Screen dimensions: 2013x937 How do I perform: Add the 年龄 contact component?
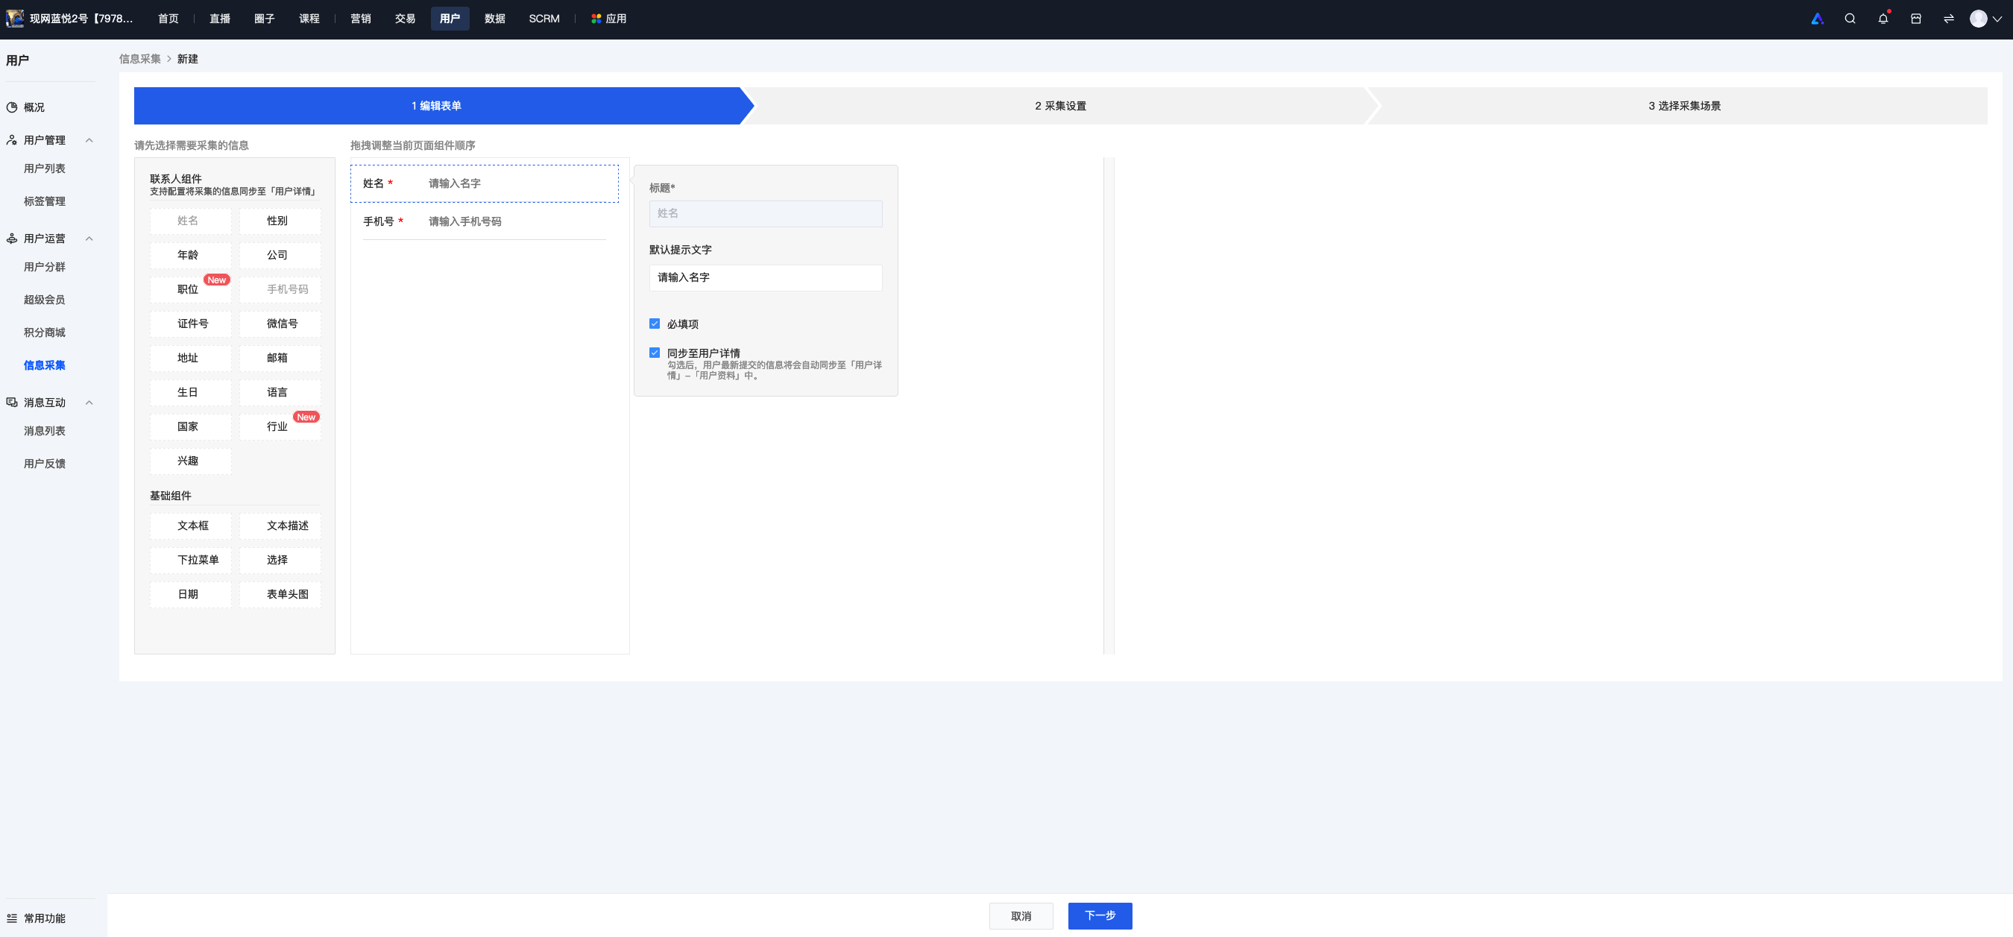[x=191, y=255]
